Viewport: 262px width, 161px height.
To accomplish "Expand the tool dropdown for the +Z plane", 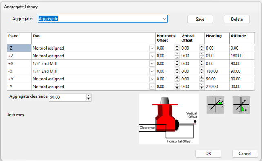I will point(152,56).
